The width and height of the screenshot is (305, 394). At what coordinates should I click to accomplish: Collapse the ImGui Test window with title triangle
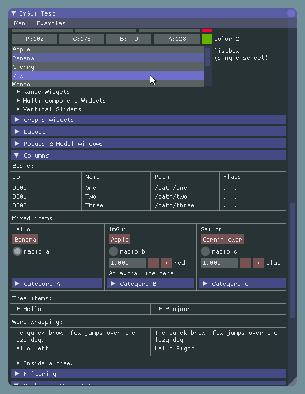click(14, 13)
